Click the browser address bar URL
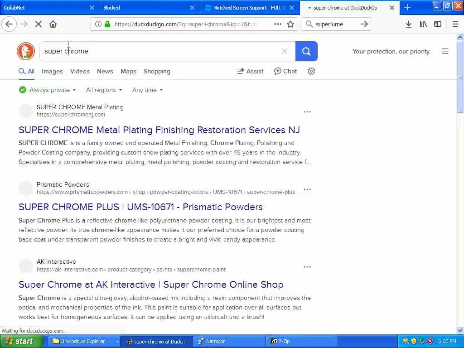The width and height of the screenshot is (464, 348). [185, 24]
